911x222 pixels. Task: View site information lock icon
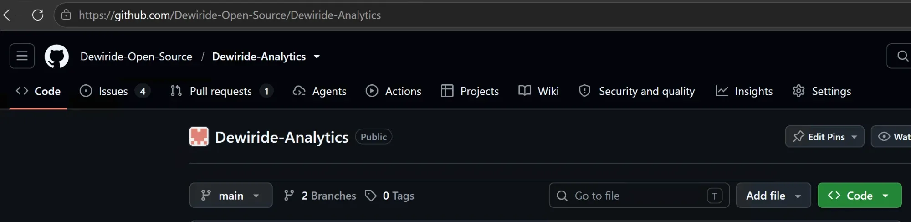[x=66, y=15]
